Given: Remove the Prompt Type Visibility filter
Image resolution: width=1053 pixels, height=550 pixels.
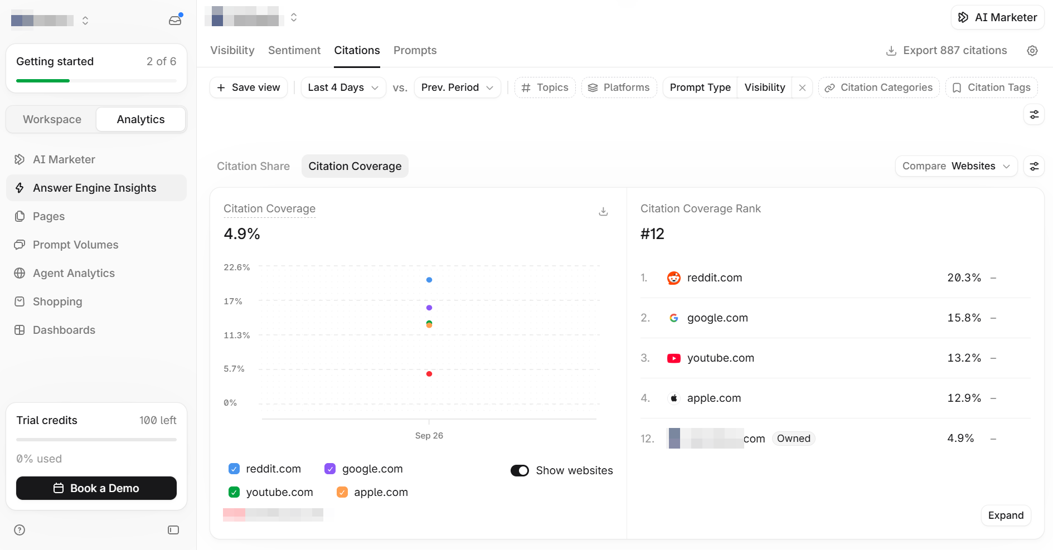Looking at the screenshot, I should [802, 87].
